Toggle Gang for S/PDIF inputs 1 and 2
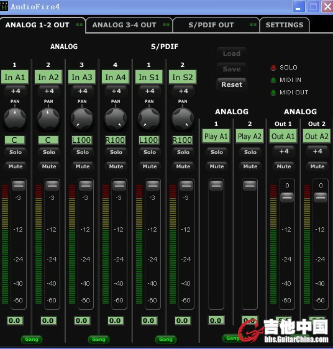333x349 pixels. click(x=166, y=340)
